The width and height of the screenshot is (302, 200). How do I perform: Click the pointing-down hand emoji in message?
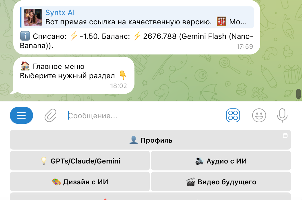tap(123, 76)
